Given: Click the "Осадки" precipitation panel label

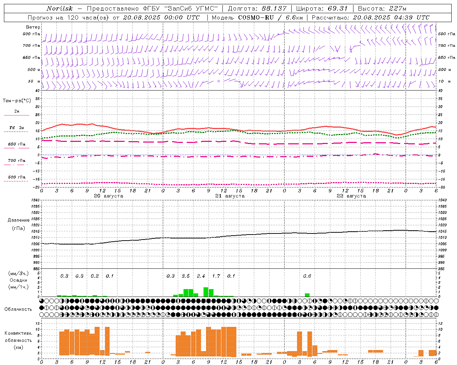Looking at the screenshot, I should pos(18,280).
